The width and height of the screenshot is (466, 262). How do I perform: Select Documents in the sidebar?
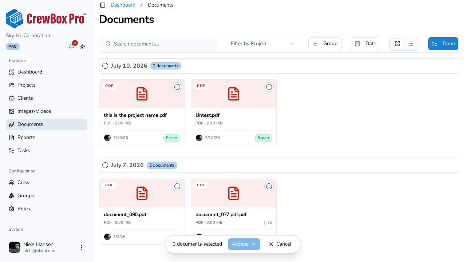[x=47, y=124]
